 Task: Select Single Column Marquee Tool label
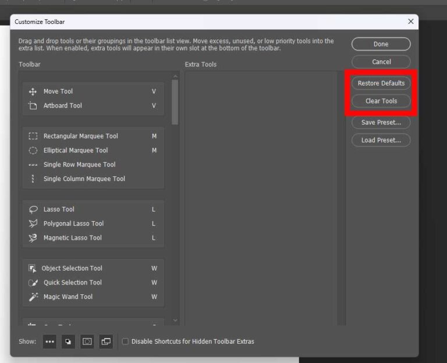84,179
